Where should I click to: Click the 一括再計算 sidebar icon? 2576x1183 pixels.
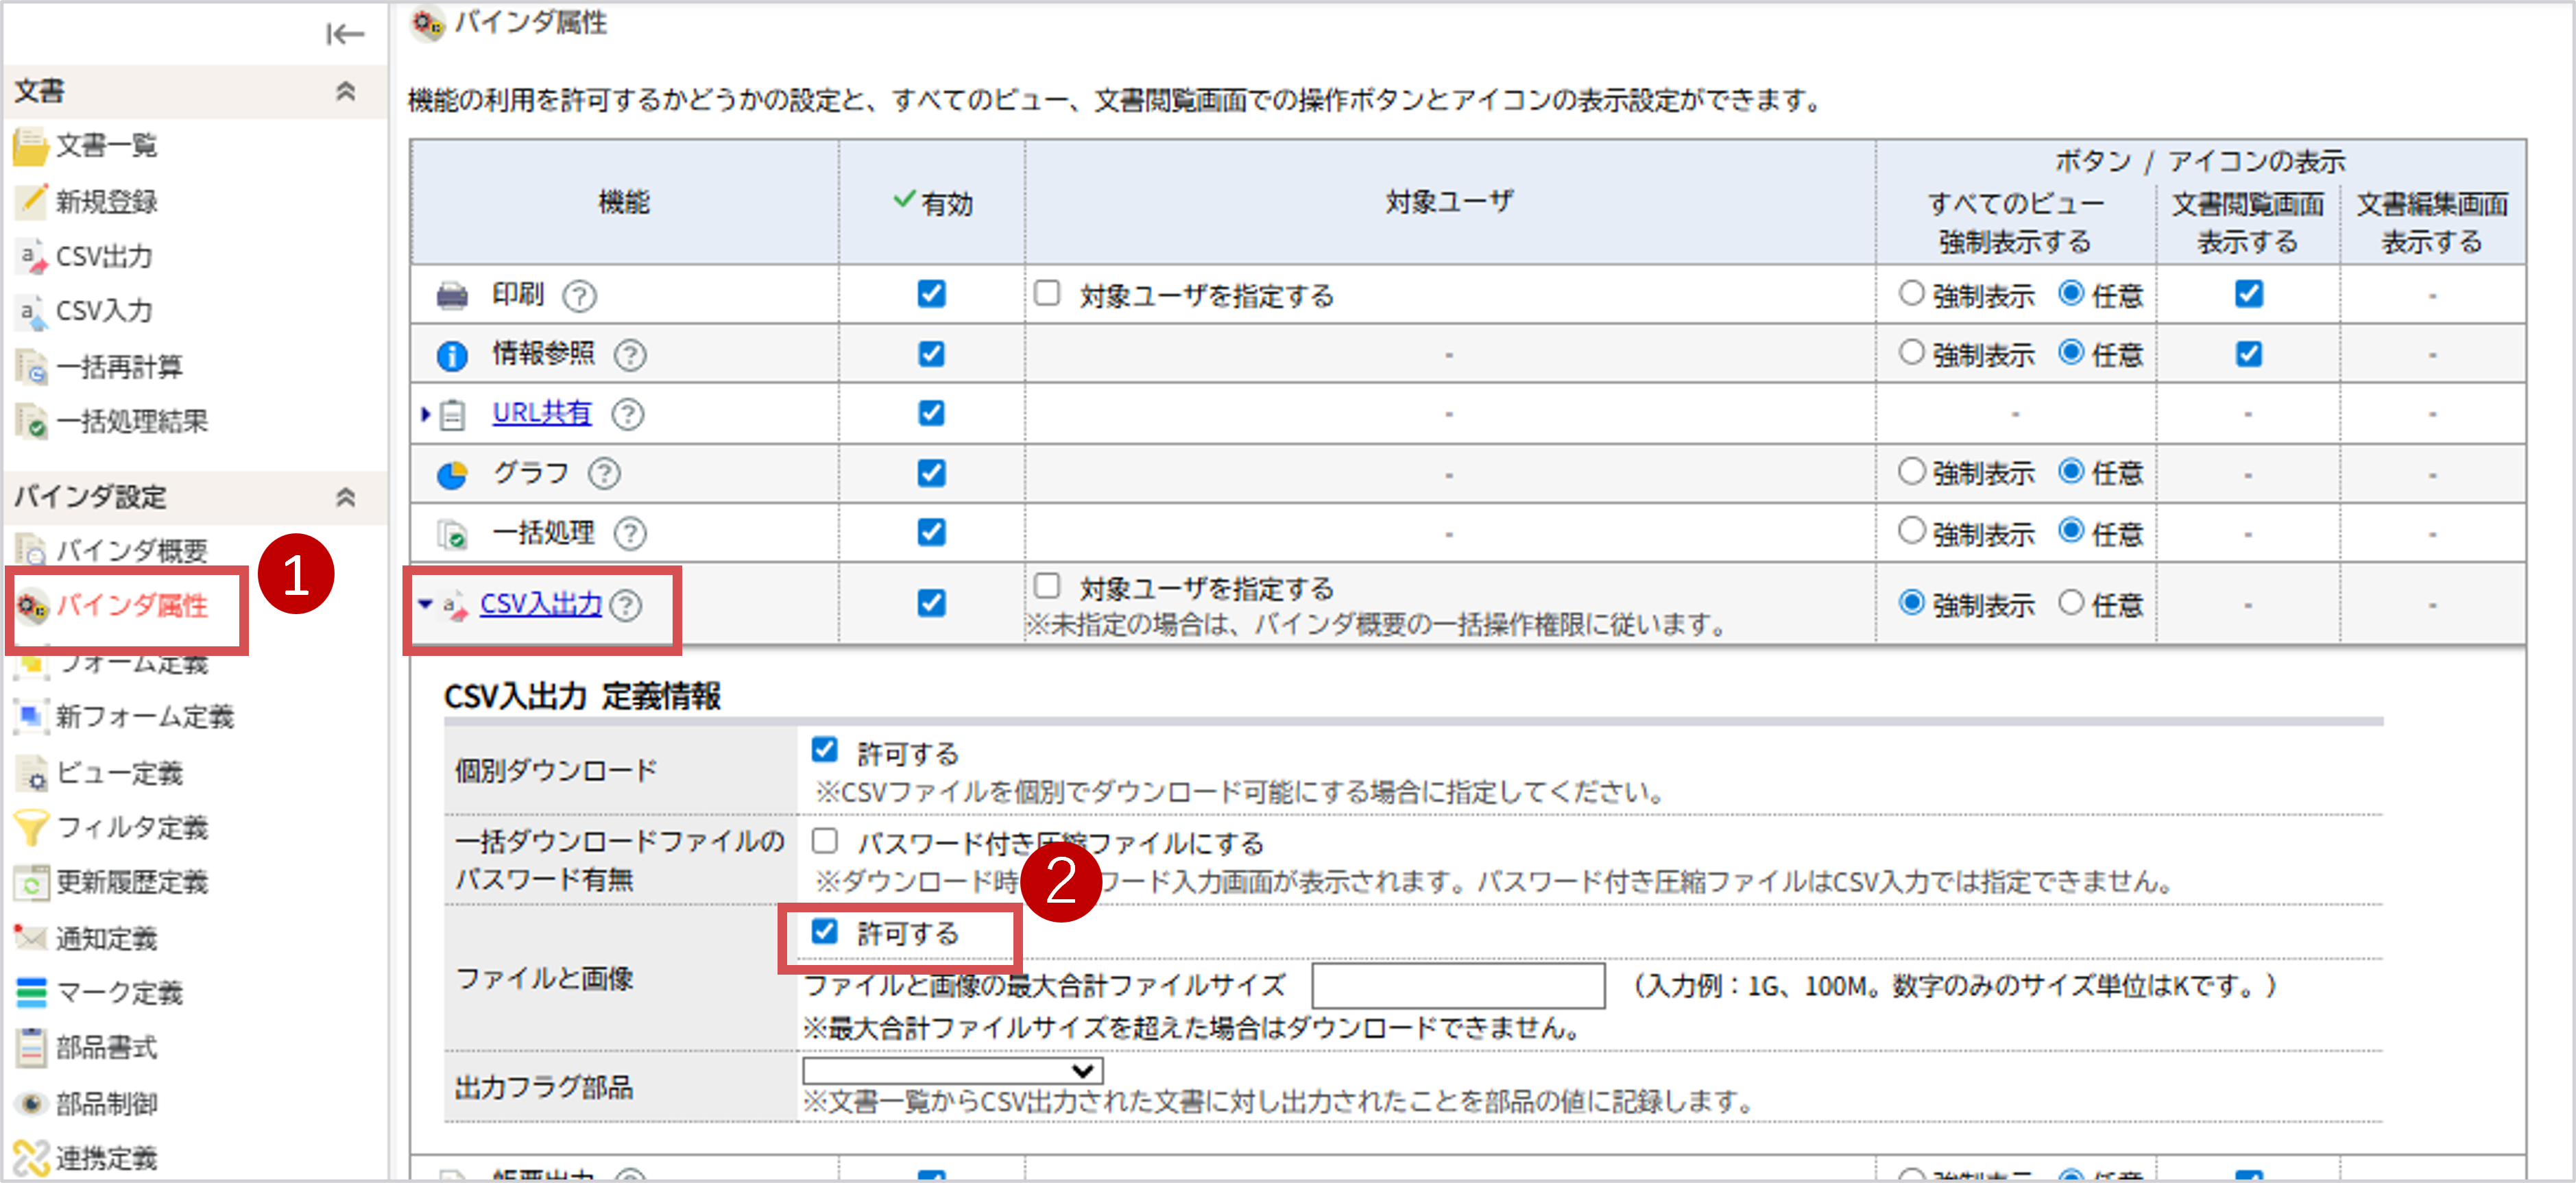(x=32, y=367)
